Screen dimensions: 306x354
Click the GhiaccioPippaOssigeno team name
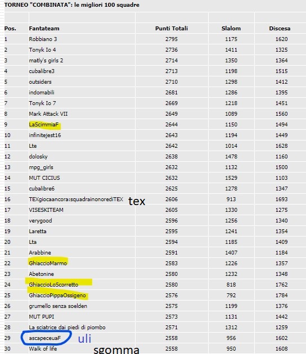[x=57, y=296]
